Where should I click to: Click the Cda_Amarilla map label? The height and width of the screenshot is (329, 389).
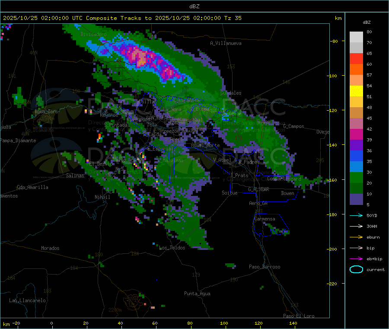tap(32, 187)
